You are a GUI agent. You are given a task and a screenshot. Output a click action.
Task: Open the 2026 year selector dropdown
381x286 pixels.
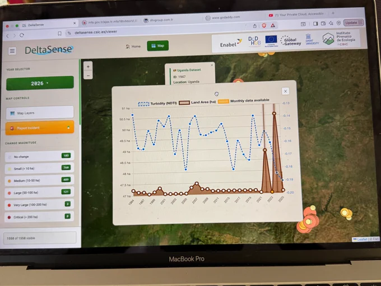point(40,83)
